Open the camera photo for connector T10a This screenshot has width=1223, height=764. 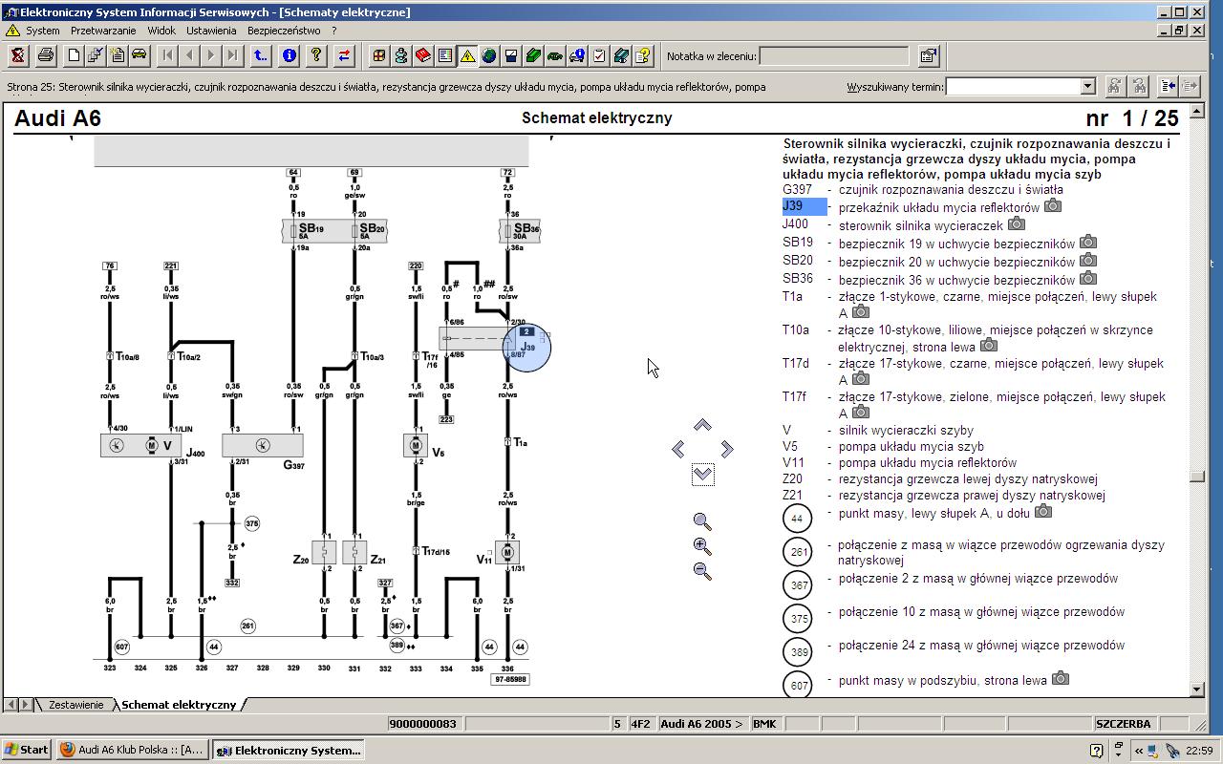988,345
